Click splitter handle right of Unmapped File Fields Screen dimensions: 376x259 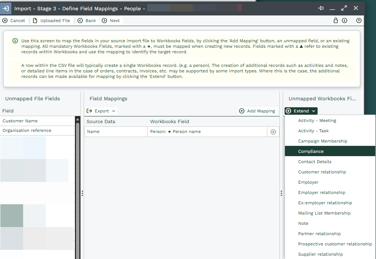[82, 193]
